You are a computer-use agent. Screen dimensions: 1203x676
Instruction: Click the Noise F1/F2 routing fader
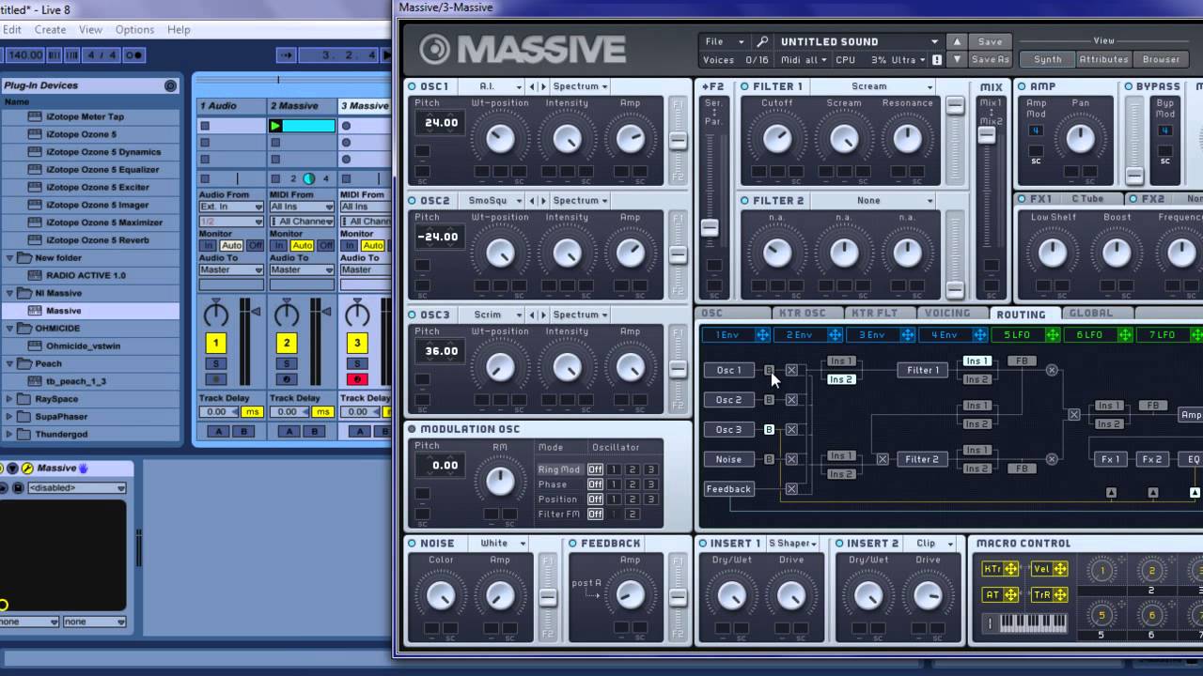(548, 597)
